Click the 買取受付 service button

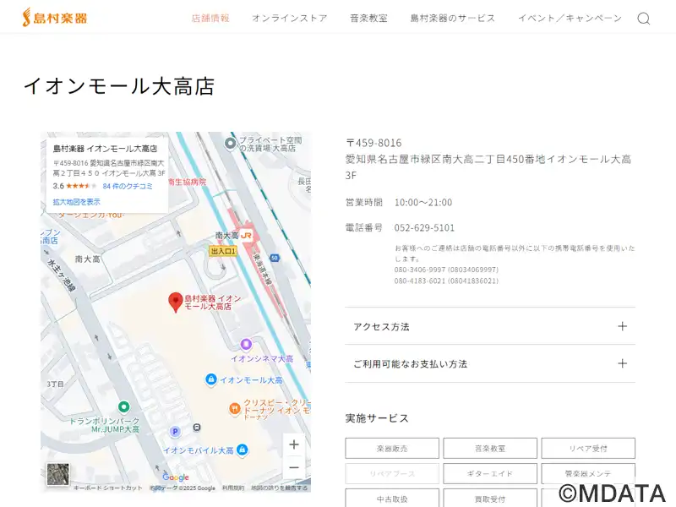(490, 499)
